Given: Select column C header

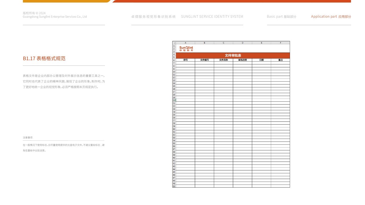Looking at the screenshot, I should coord(223,43).
